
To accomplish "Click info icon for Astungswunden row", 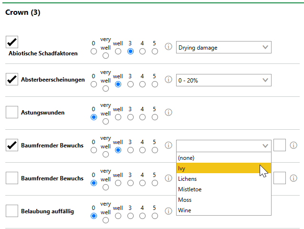I will click(168, 113).
